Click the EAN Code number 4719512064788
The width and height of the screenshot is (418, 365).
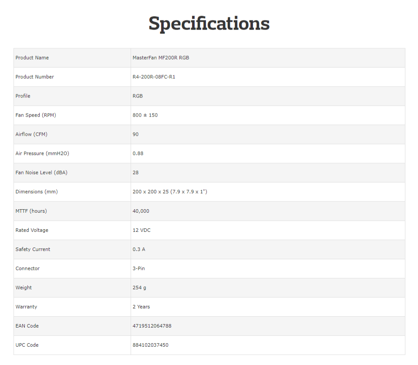(152, 326)
